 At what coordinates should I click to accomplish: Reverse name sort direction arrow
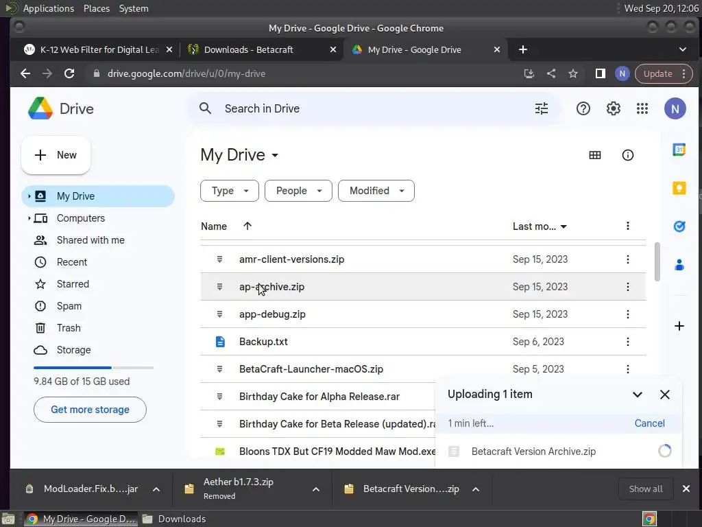click(x=247, y=226)
